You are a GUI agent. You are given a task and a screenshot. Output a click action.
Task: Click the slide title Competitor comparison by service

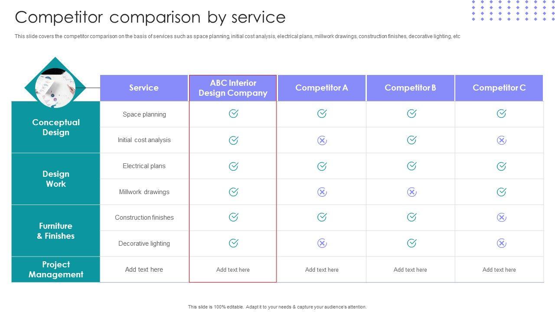(150, 17)
